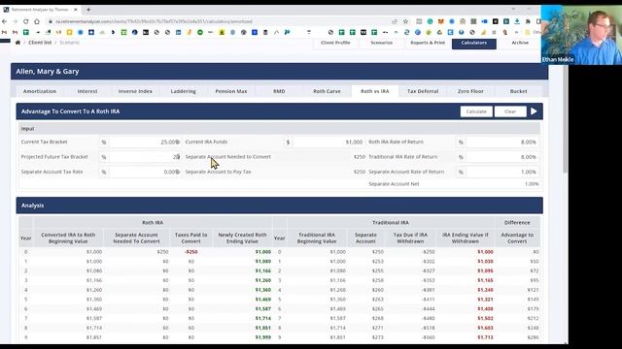The height and width of the screenshot is (349, 622).
Task: Click the Separate Account to Pay Tax label
Action: (x=218, y=172)
